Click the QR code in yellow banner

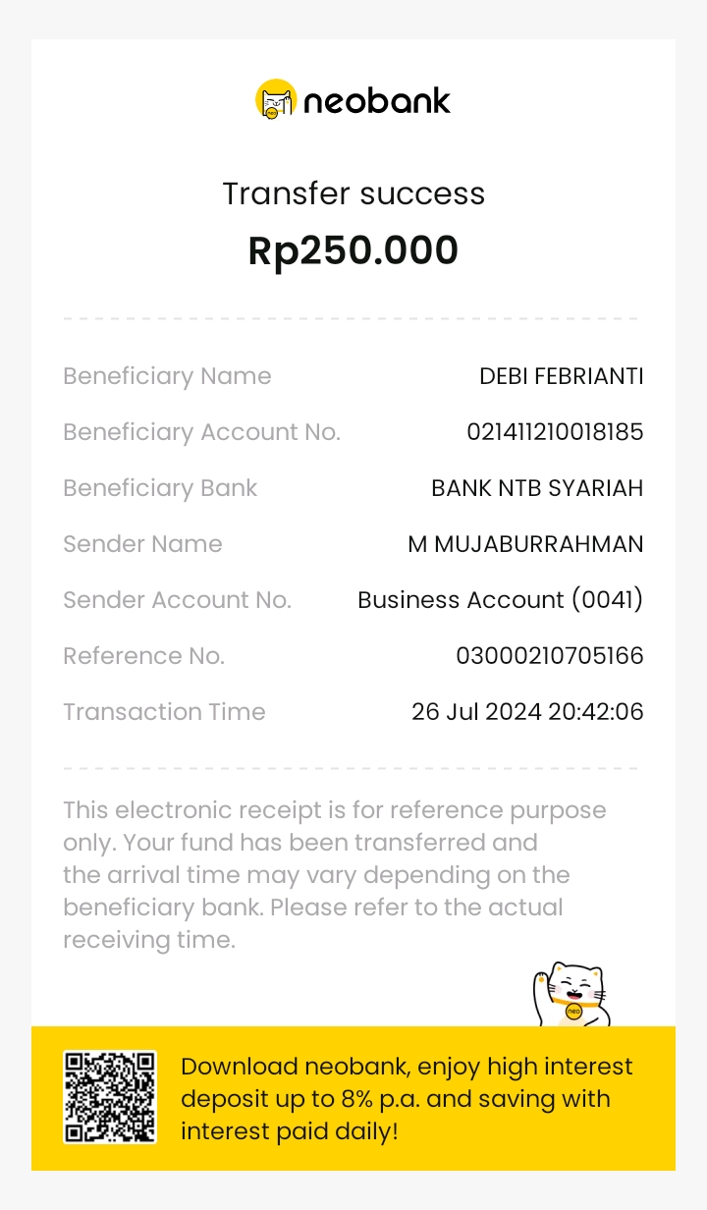[x=110, y=1097]
